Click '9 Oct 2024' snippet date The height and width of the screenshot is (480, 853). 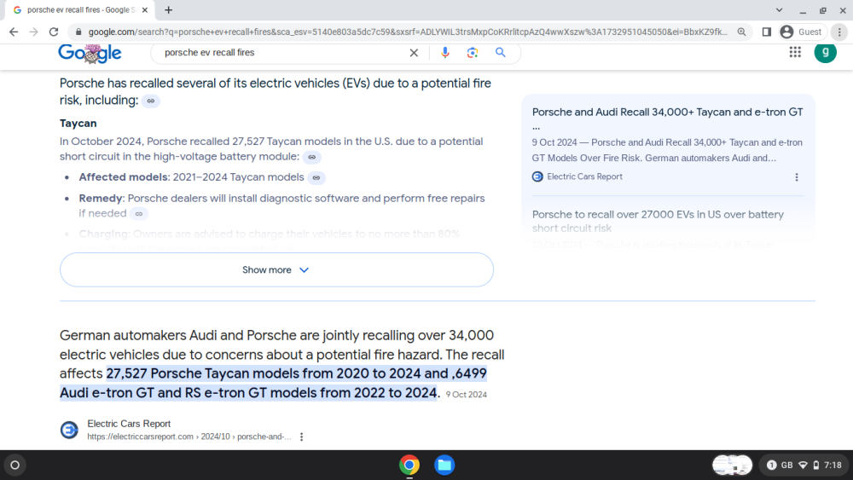pyautogui.click(x=467, y=395)
